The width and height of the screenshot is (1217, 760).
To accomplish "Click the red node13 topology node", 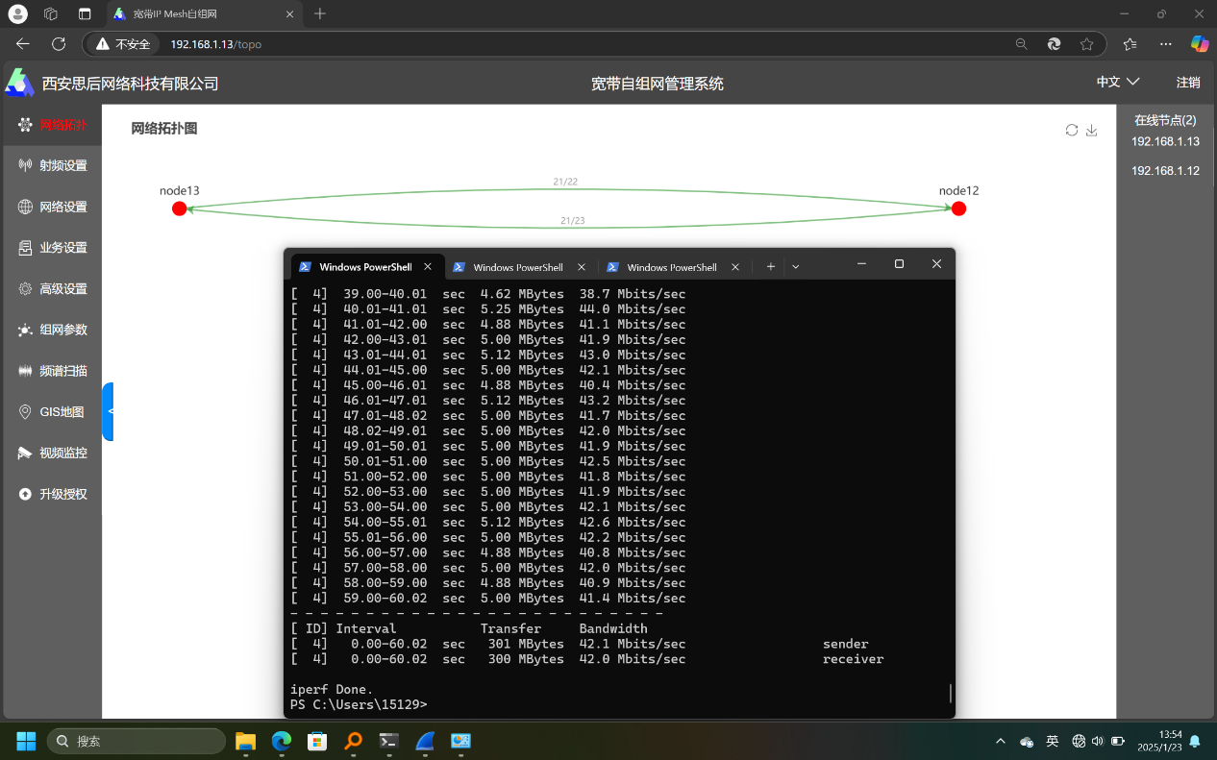I will tap(179, 208).
